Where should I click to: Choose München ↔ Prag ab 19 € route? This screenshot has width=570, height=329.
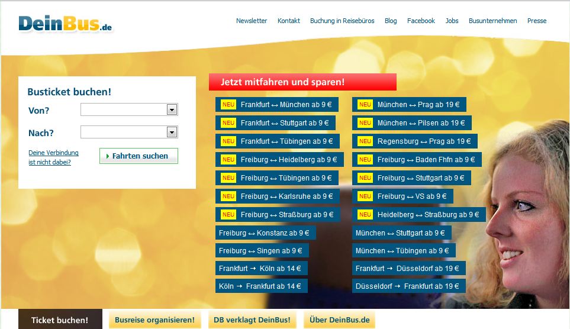point(409,104)
